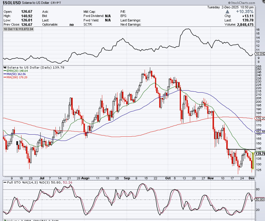This screenshot has width=265, height=221.
Task: Click the High value 140.92
Action: click(27, 16)
